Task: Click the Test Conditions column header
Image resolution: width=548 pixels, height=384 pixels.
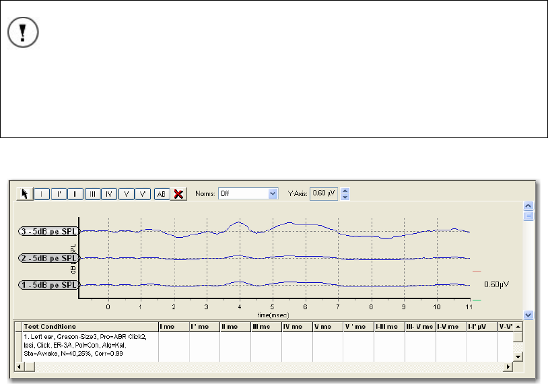Action: (x=90, y=327)
